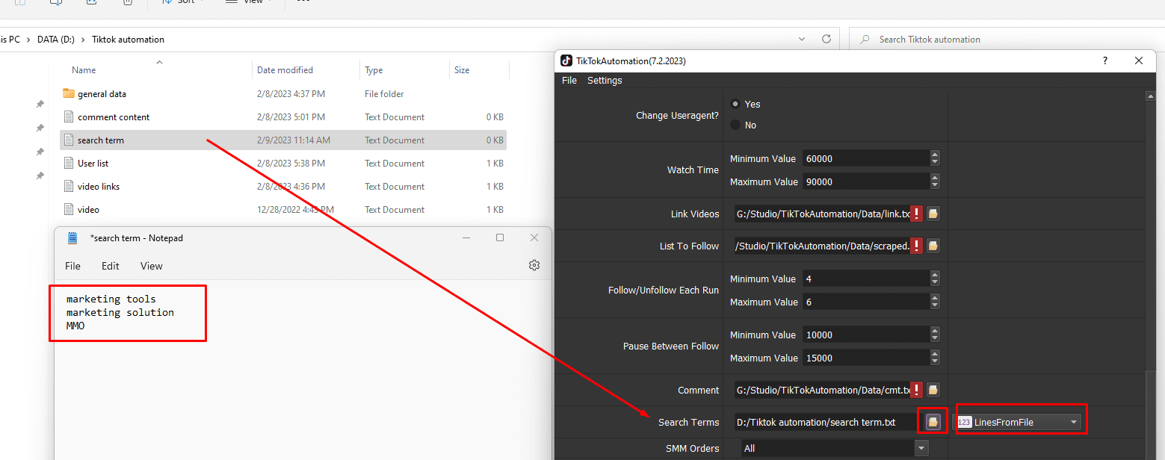This screenshot has width=1165, height=460.
Task: Select Yes for Change Useragent
Action: coord(735,104)
